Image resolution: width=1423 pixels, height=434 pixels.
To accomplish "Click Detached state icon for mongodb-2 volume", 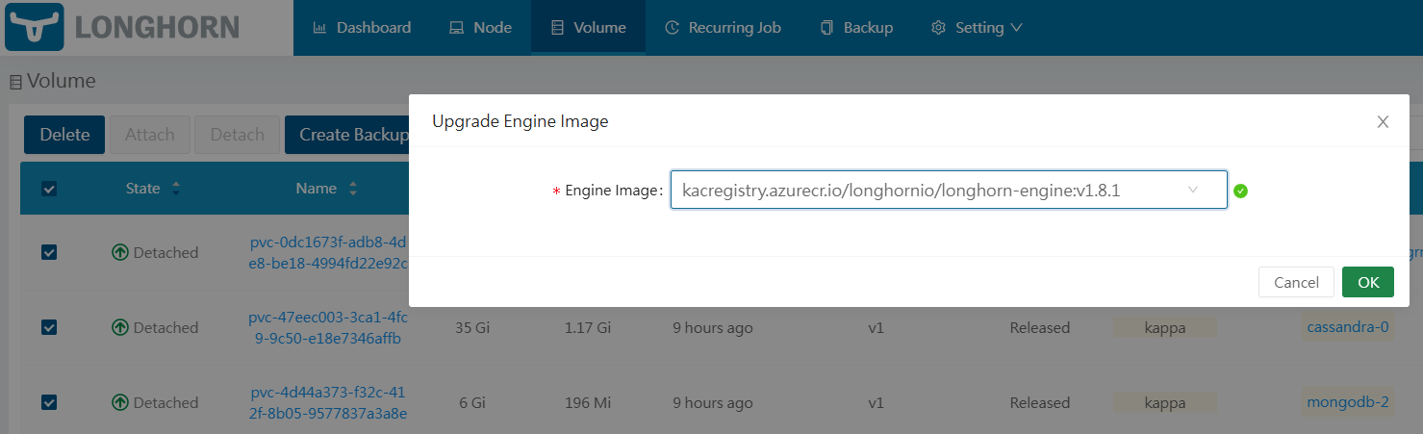I will (120, 403).
